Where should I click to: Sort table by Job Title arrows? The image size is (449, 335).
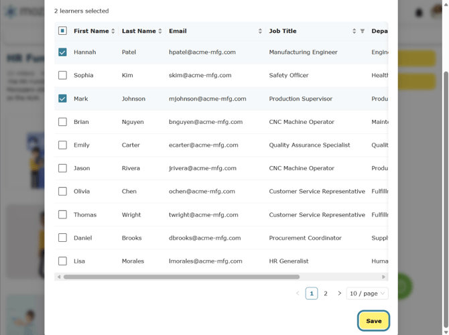(355, 31)
